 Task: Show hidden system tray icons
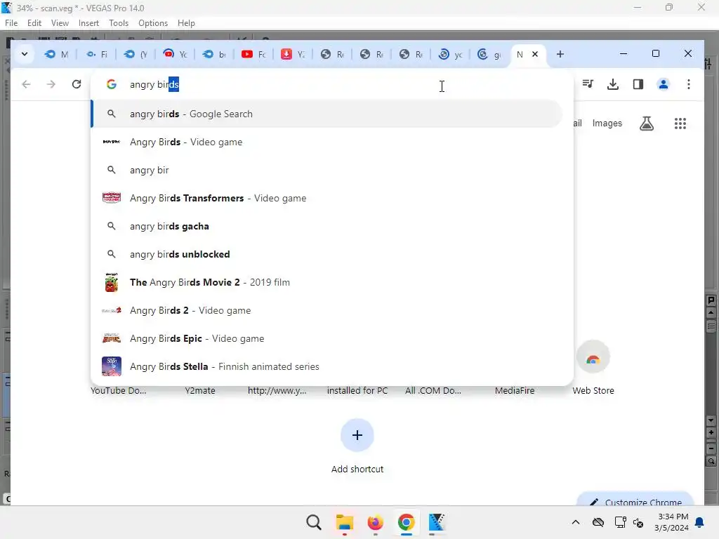[x=576, y=522]
